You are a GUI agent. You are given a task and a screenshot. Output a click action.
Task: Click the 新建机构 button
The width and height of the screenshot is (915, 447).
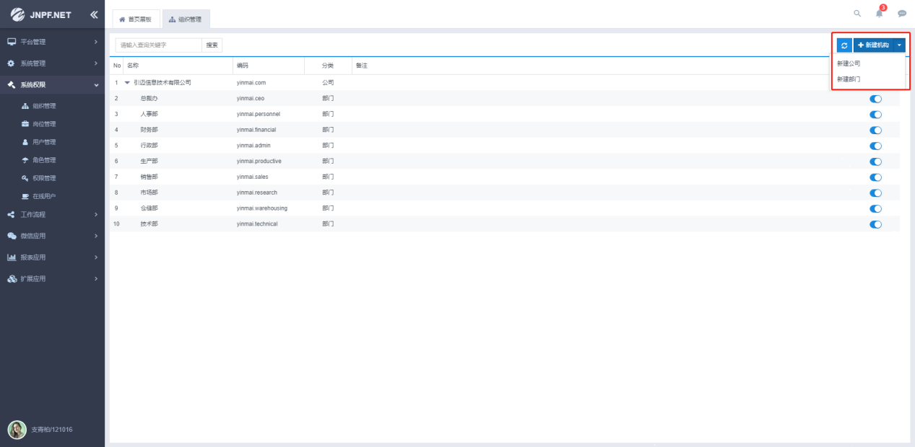tap(873, 45)
